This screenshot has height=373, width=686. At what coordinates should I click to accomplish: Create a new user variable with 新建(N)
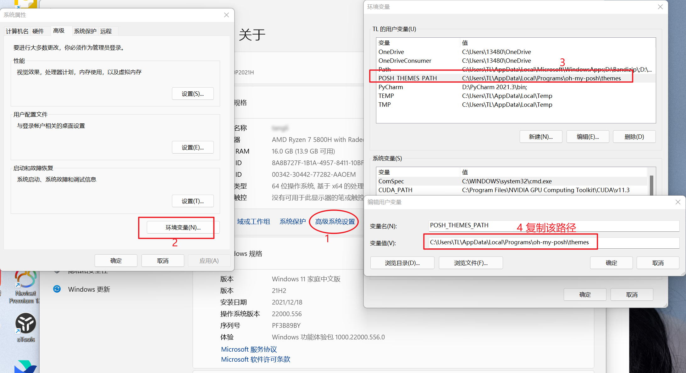(x=541, y=136)
